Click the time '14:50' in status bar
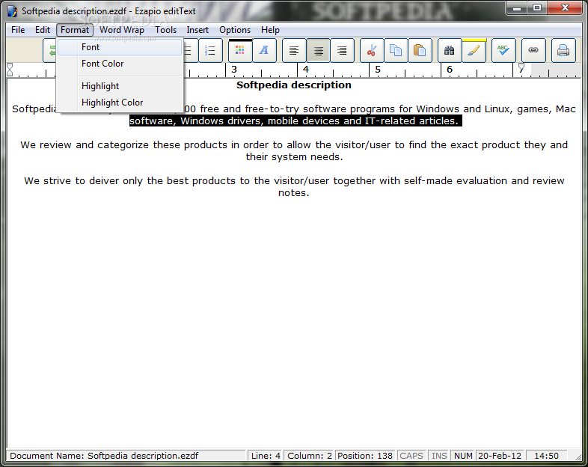The image size is (588, 467). click(546, 456)
